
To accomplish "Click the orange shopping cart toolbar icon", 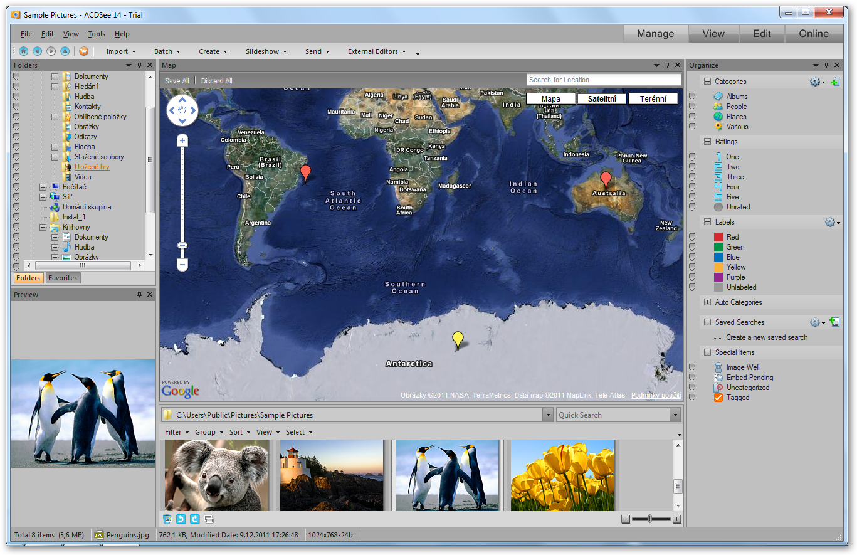I will coord(83,51).
